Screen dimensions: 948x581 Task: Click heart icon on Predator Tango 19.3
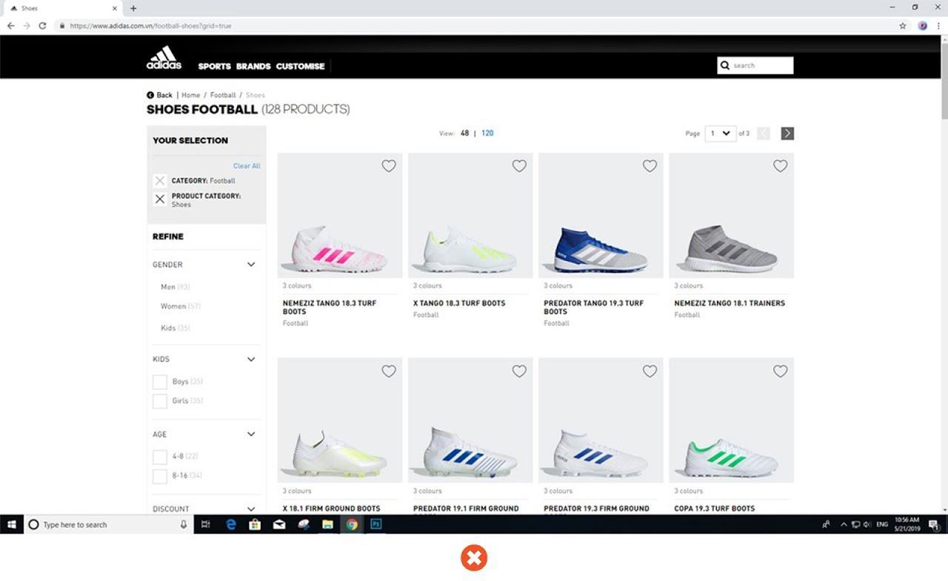[x=650, y=166]
